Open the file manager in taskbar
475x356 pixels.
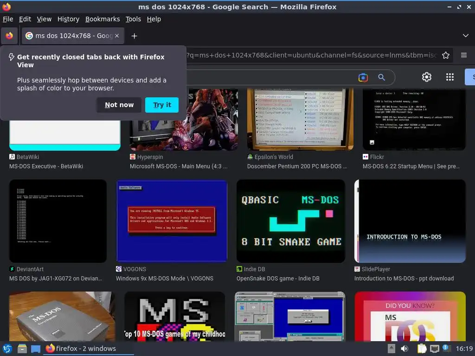[22, 349]
